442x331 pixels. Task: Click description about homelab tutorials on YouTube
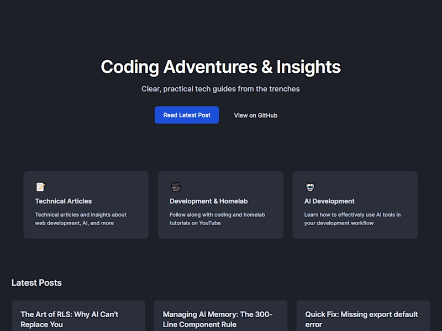pos(217,218)
